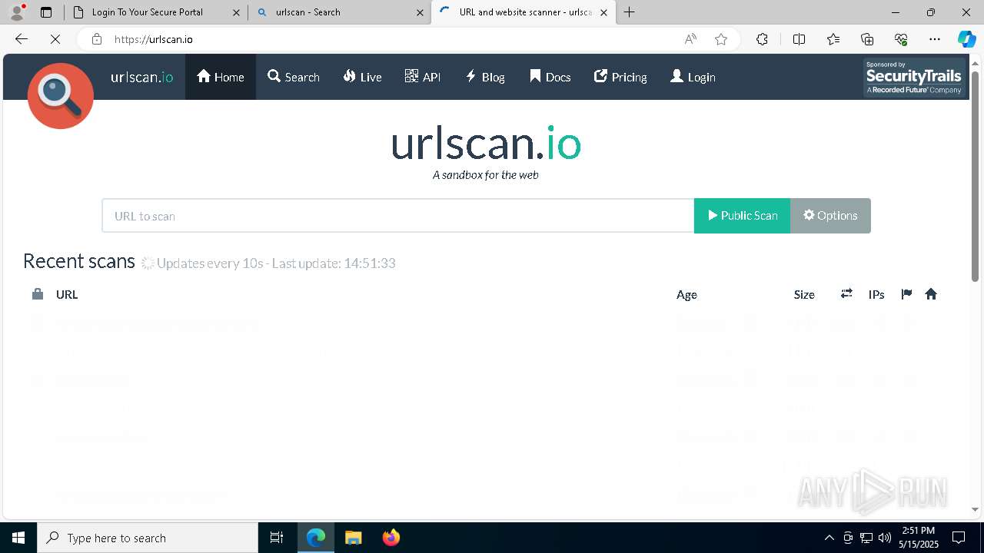Start a Public Scan

tap(742, 216)
